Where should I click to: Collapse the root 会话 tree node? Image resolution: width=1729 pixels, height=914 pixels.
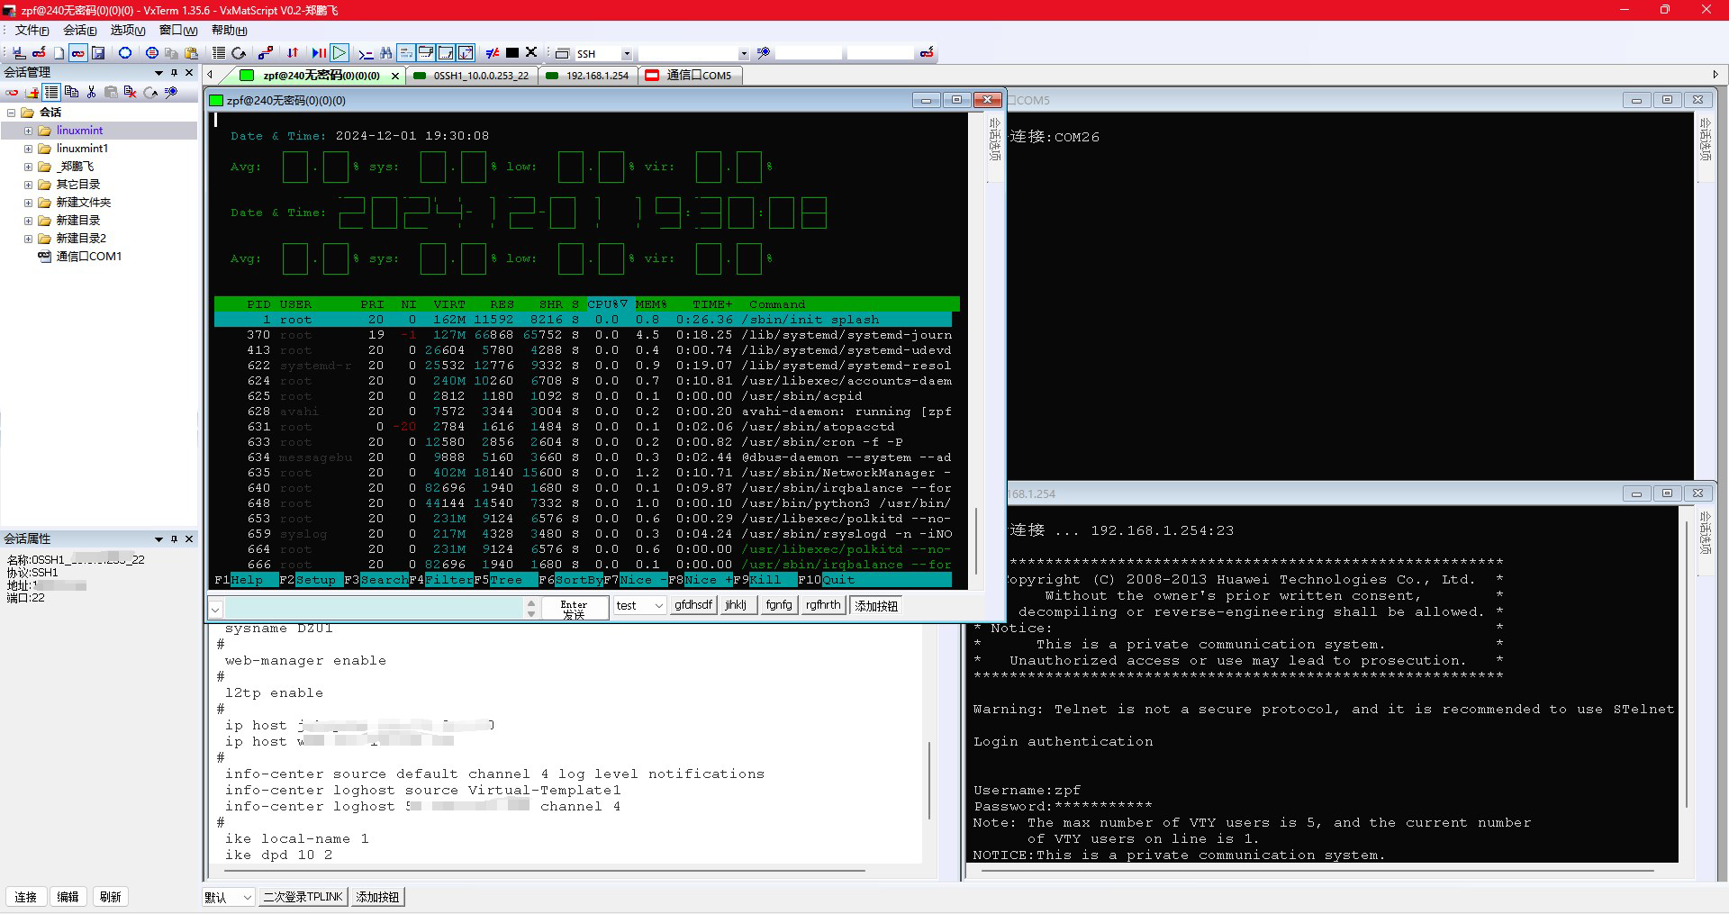tap(12, 113)
